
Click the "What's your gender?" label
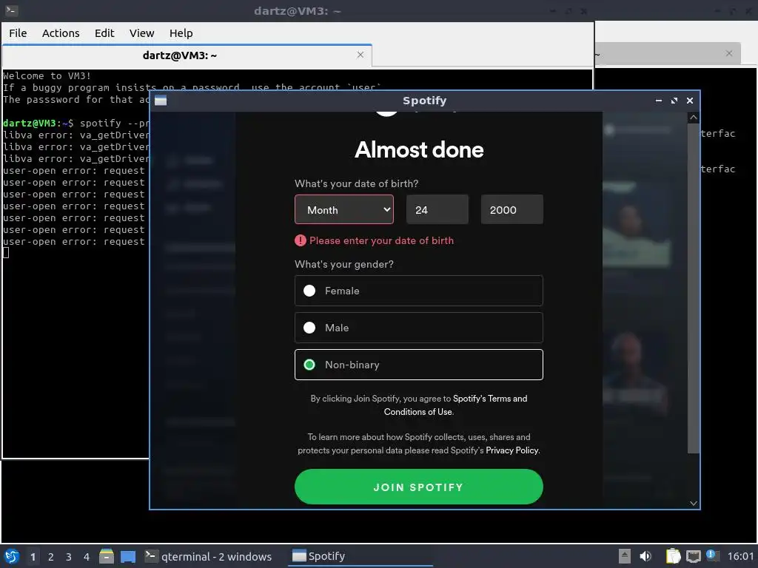(344, 264)
